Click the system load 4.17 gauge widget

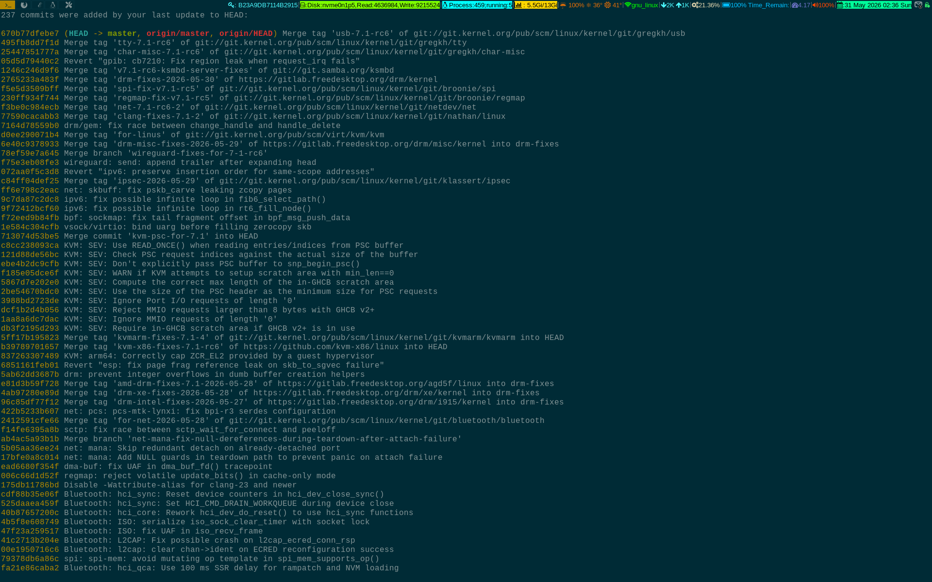coord(801,5)
